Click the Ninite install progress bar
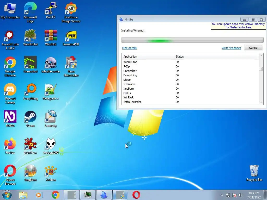The image size is (267, 200). (192, 40)
